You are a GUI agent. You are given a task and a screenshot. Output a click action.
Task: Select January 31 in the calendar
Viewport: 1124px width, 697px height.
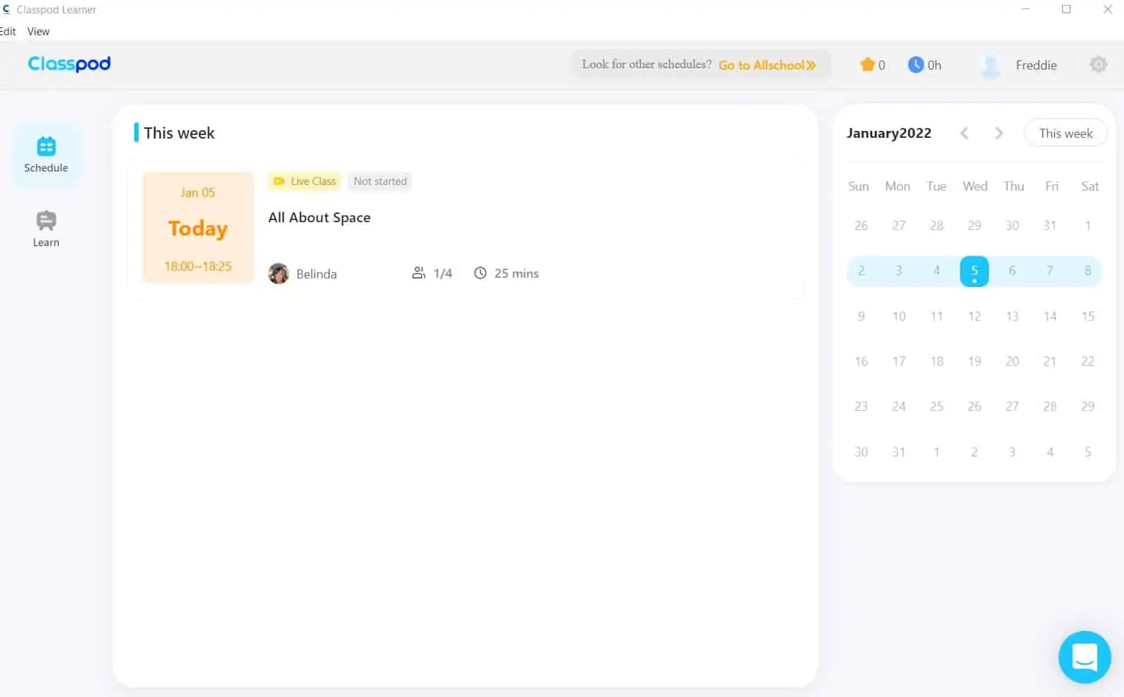899,452
